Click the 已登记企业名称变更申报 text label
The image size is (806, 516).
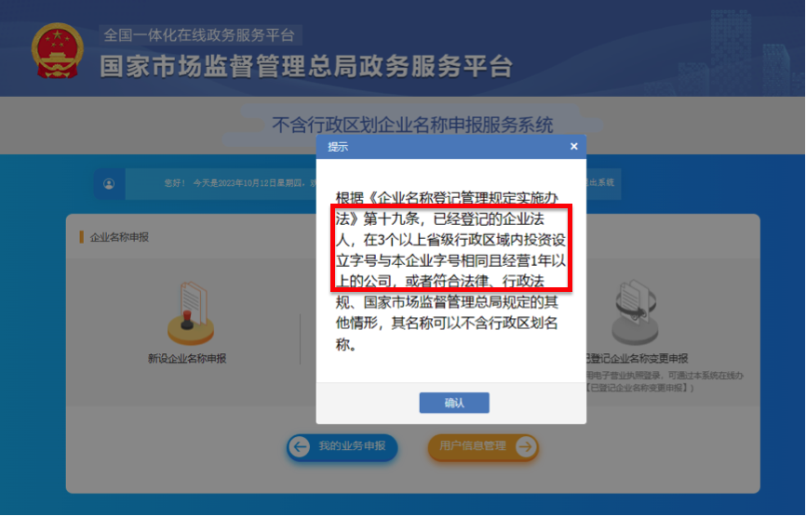638,358
